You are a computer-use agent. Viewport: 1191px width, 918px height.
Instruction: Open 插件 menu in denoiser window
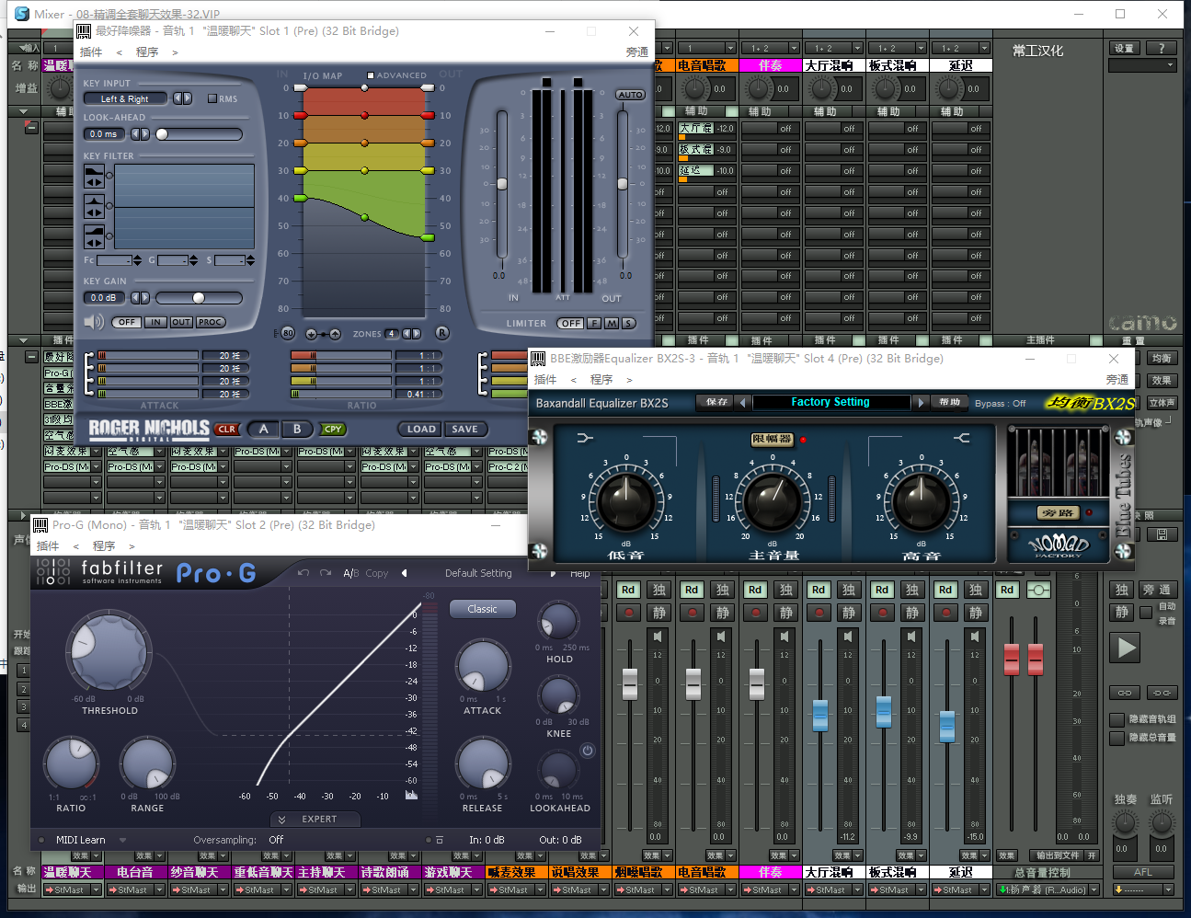coord(91,52)
